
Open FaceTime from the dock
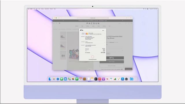click(x=77, y=79)
